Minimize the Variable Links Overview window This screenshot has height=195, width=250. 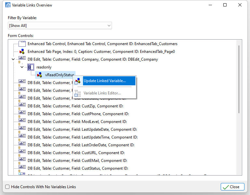click(x=210, y=5)
